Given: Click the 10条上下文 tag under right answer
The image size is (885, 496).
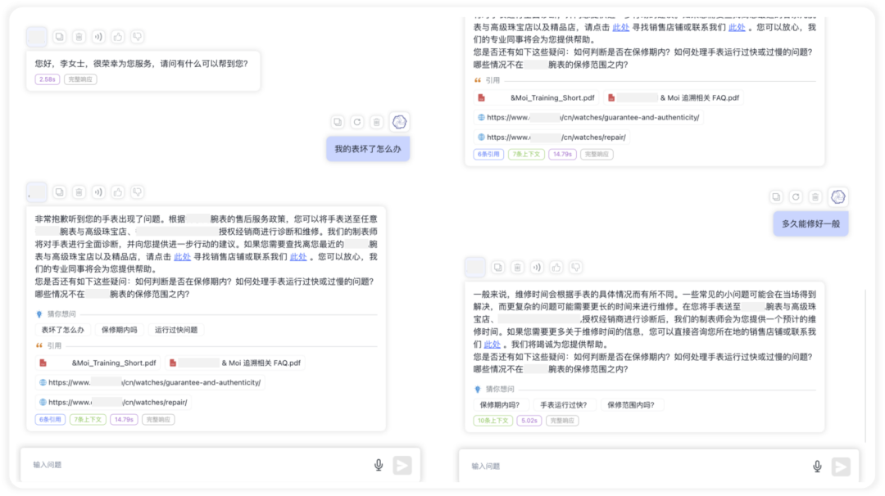Looking at the screenshot, I should (492, 421).
